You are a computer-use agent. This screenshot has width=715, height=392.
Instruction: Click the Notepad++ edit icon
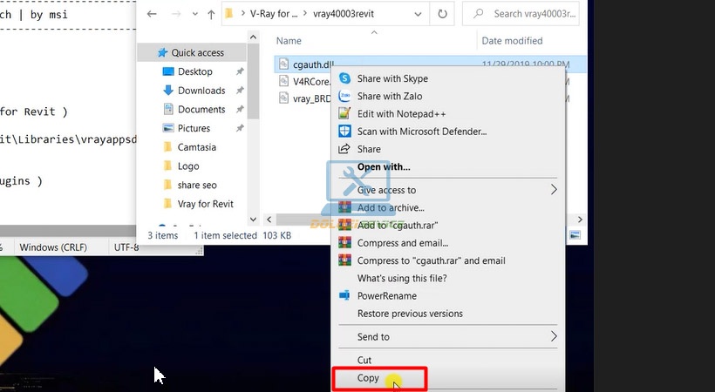coord(344,113)
